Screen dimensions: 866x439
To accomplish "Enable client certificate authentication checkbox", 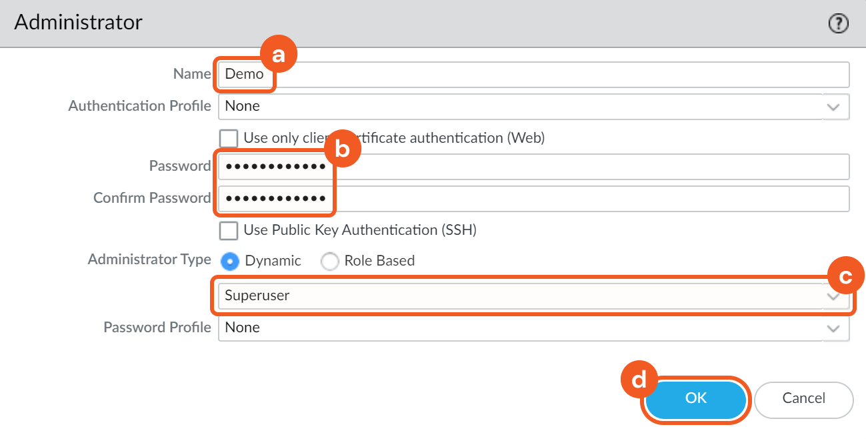I will pyautogui.click(x=229, y=138).
